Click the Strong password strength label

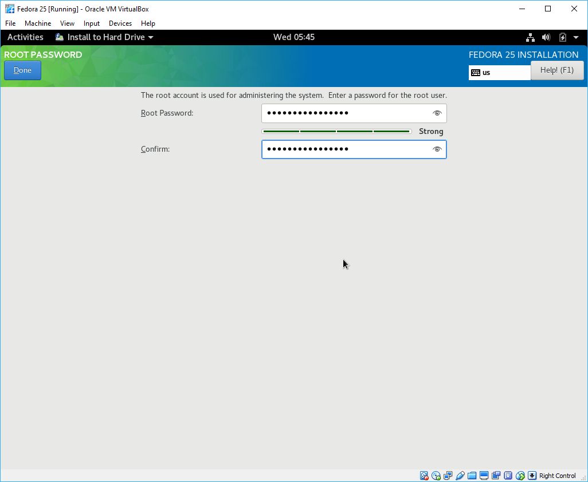(x=431, y=132)
